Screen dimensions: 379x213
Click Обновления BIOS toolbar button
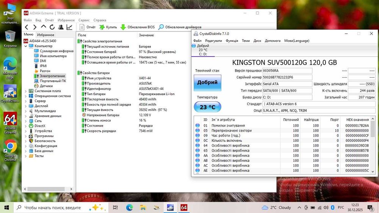pos(138,27)
